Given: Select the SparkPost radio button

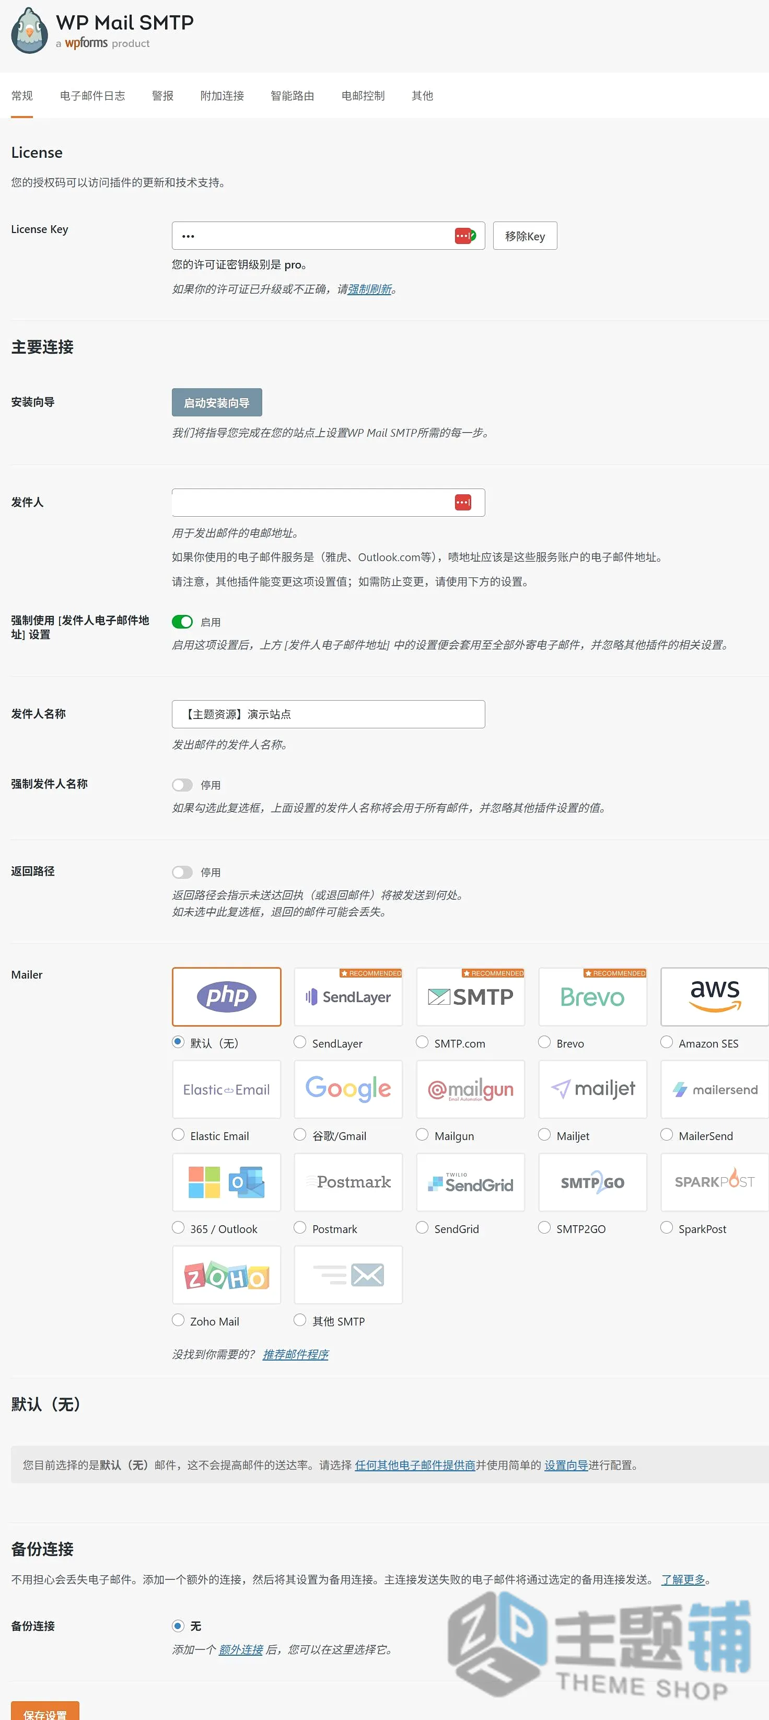Looking at the screenshot, I should (667, 1227).
